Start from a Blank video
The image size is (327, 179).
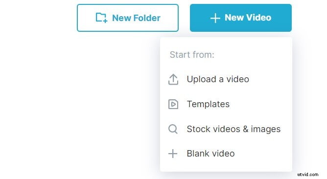tap(226, 154)
